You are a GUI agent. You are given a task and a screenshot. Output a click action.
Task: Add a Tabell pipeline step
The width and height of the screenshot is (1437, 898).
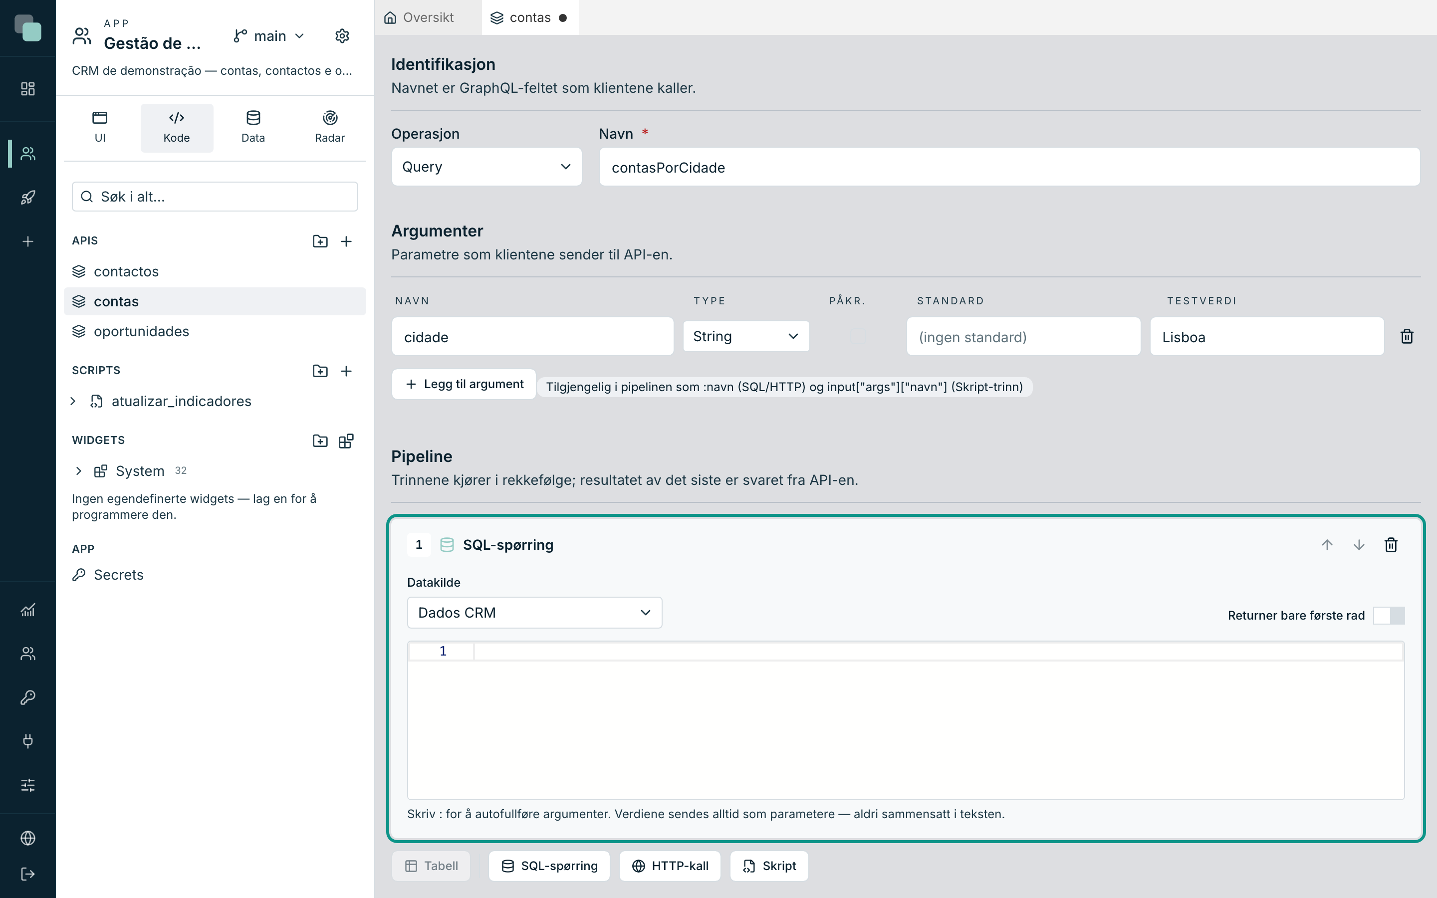point(431,866)
